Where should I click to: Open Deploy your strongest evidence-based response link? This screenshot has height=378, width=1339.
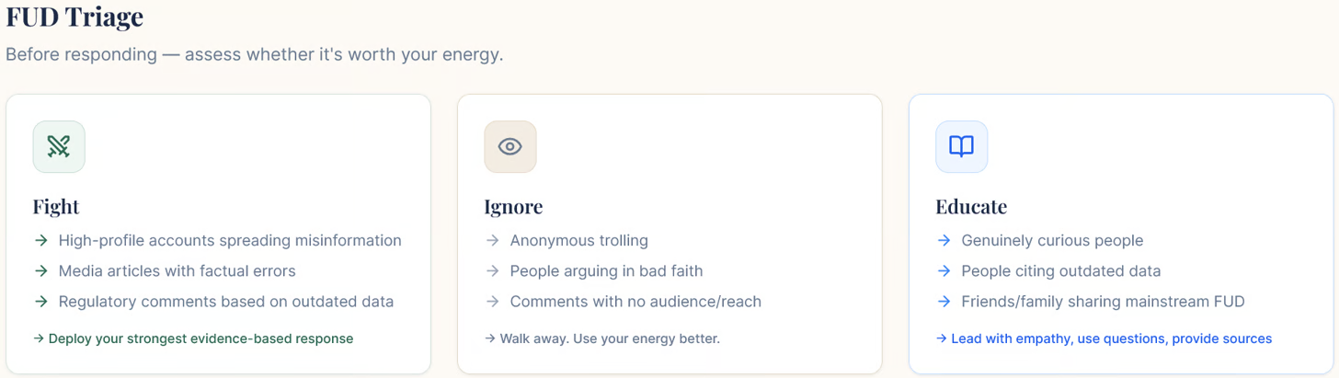tap(193, 338)
